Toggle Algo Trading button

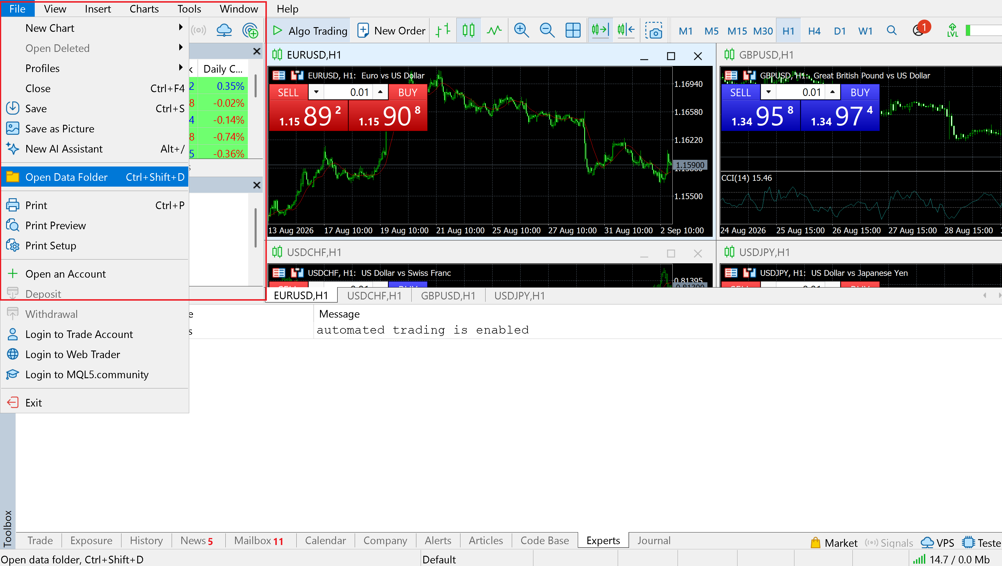pyautogui.click(x=309, y=30)
